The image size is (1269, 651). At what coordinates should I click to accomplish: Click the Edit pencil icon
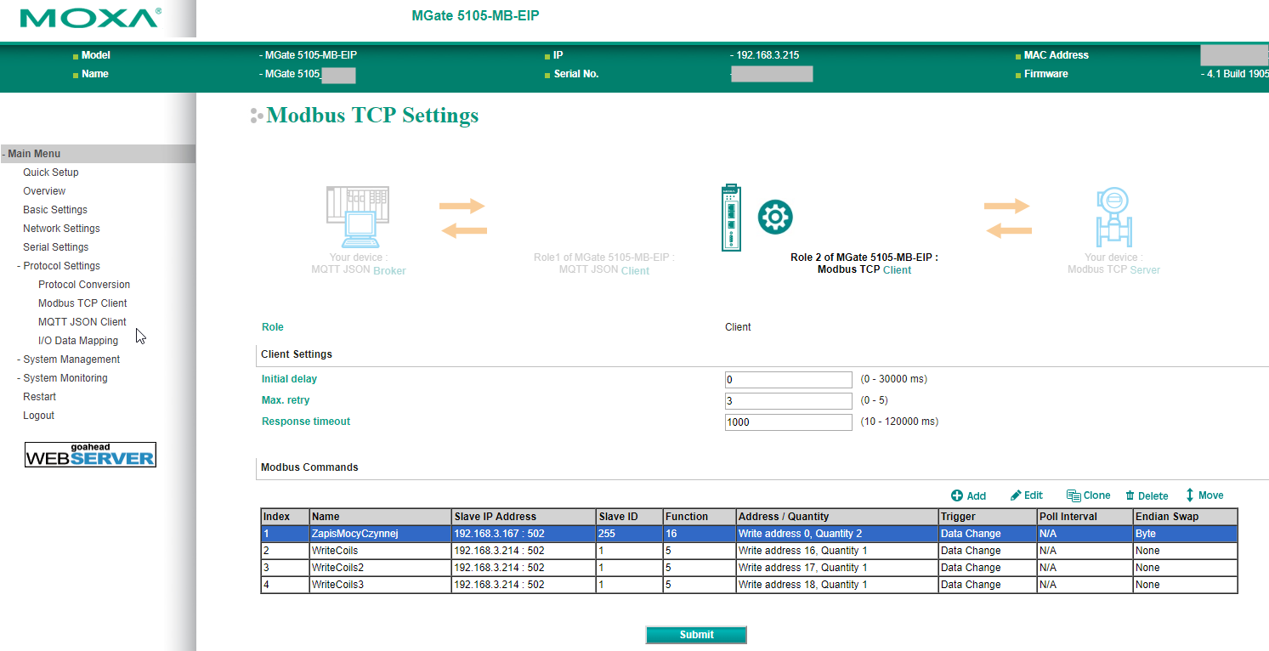(x=1016, y=495)
